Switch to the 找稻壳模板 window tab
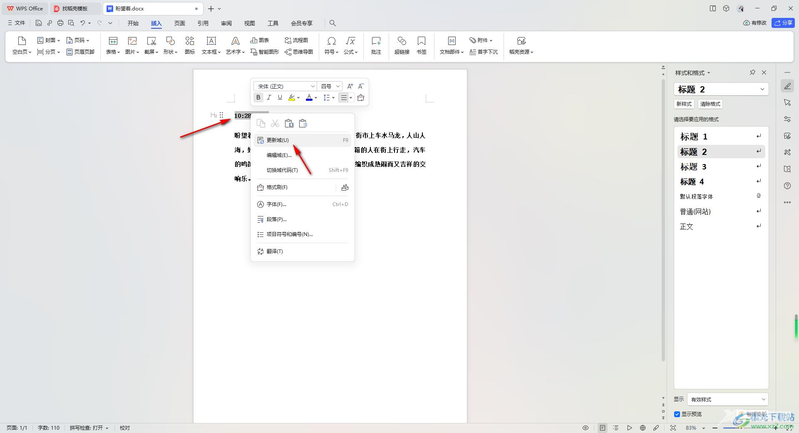 pyautogui.click(x=75, y=8)
